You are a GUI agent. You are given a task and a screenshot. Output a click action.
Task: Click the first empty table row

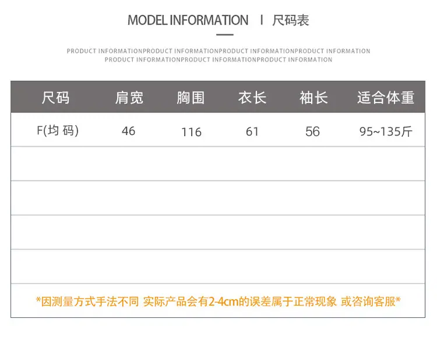(x=218, y=164)
